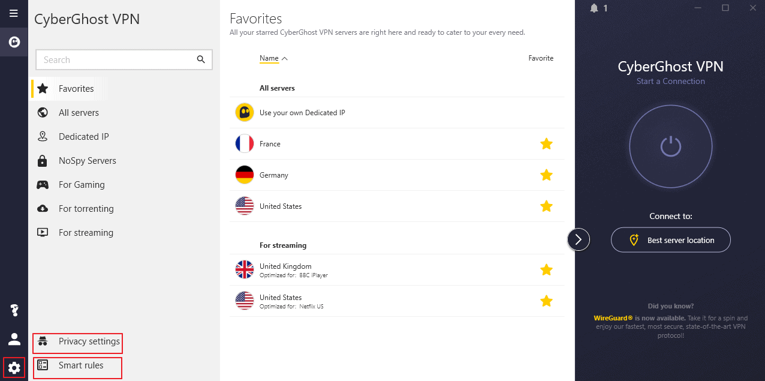Expand the connection panel arrow chevron
This screenshot has height=381, width=765.
coord(578,239)
